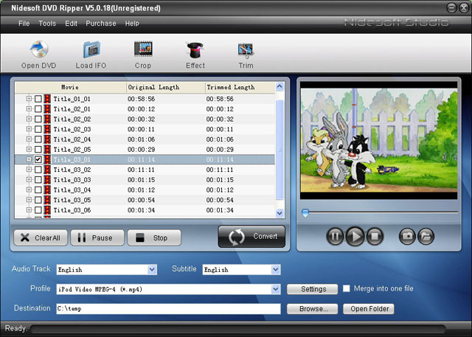
Task: Open the Subtitle dropdown
Action: pyautogui.click(x=276, y=270)
